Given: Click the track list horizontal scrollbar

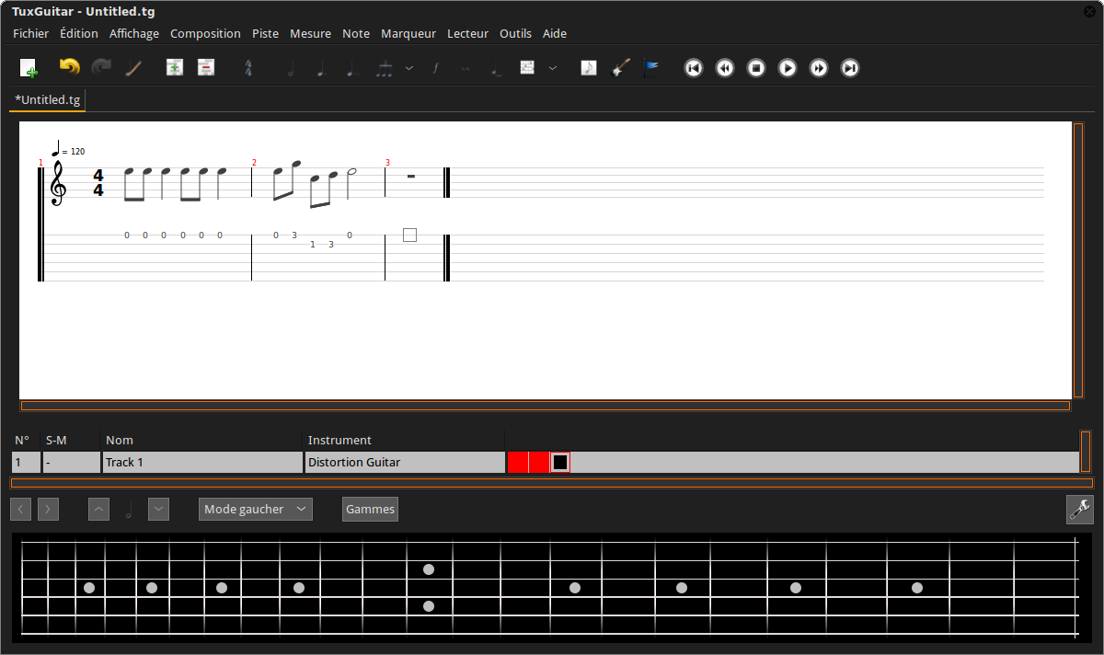Looking at the screenshot, I should click(x=552, y=482).
